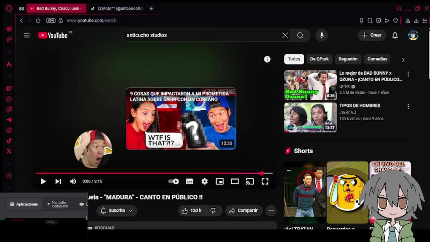Open the Opera profile icon in toolbar
This screenshot has height=242, width=430.
(x=407, y=21)
